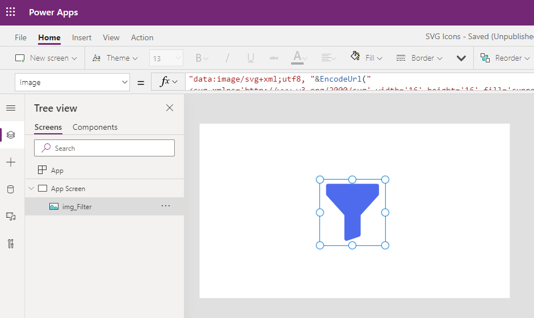Collapse the App Screen node
The width and height of the screenshot is (534, 318).
click(31, 188)
